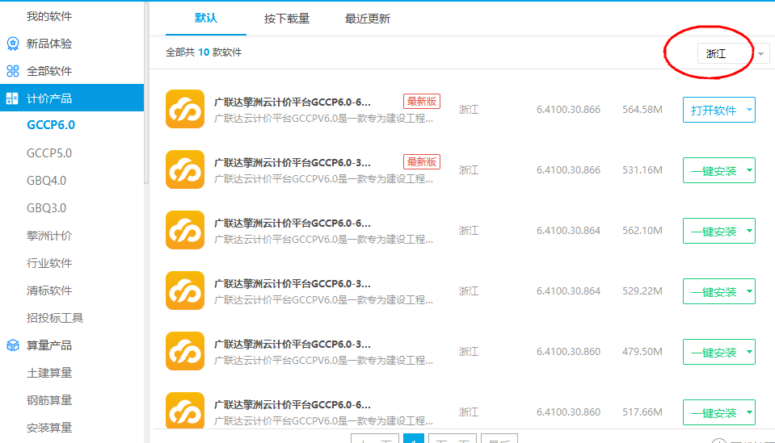Image resolution: width=775 pixels, height=443 pixels.
Task: Switch to the 默认 sorting tab
Action: 205,19
